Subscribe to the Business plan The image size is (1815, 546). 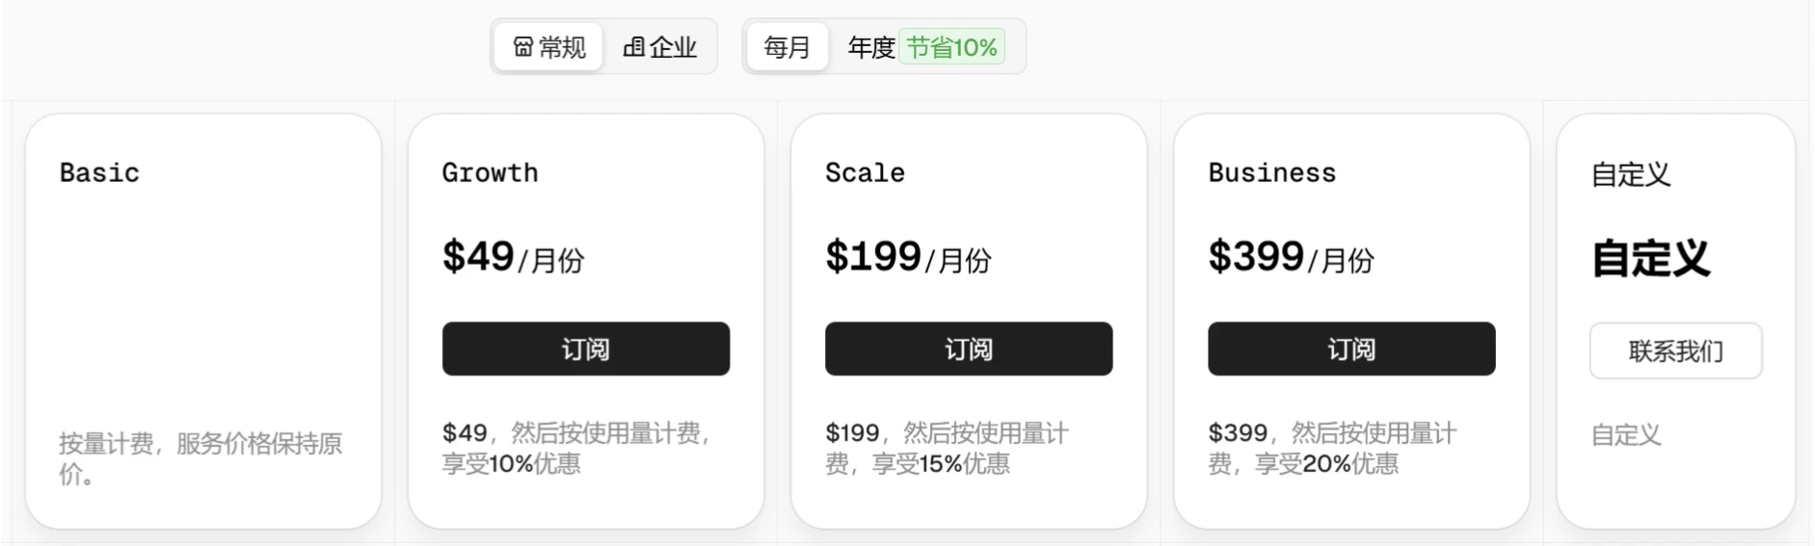point(1350,349)
